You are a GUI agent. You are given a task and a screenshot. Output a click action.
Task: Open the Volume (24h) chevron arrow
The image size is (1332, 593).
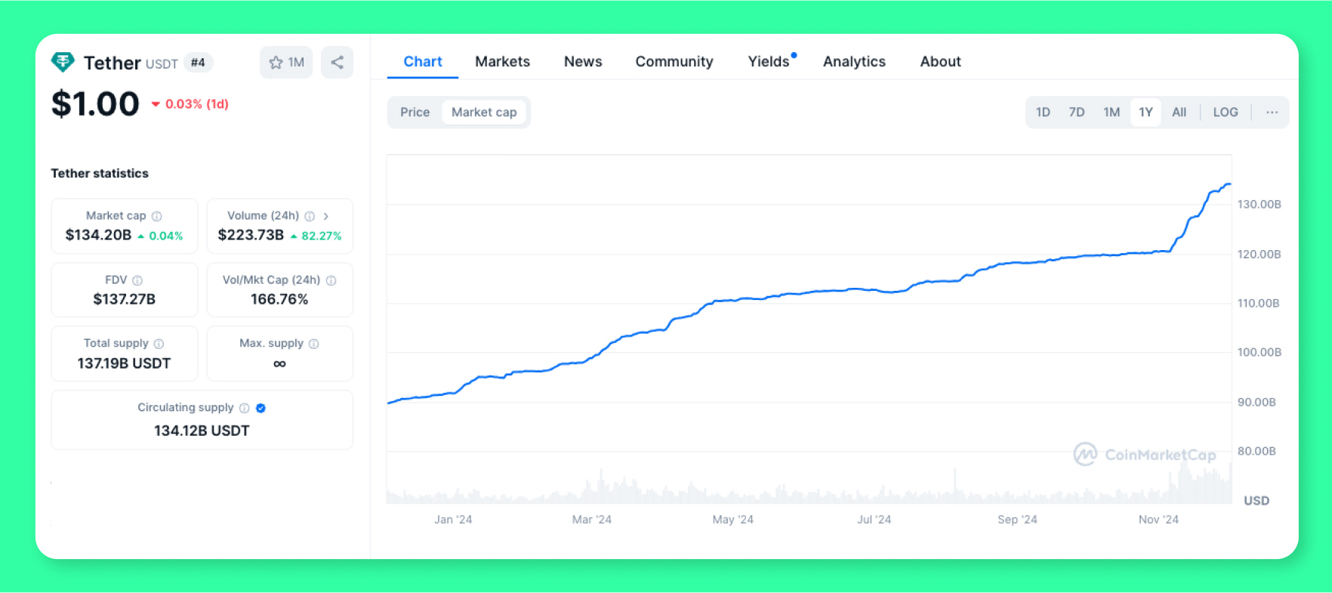click(325, 216)
